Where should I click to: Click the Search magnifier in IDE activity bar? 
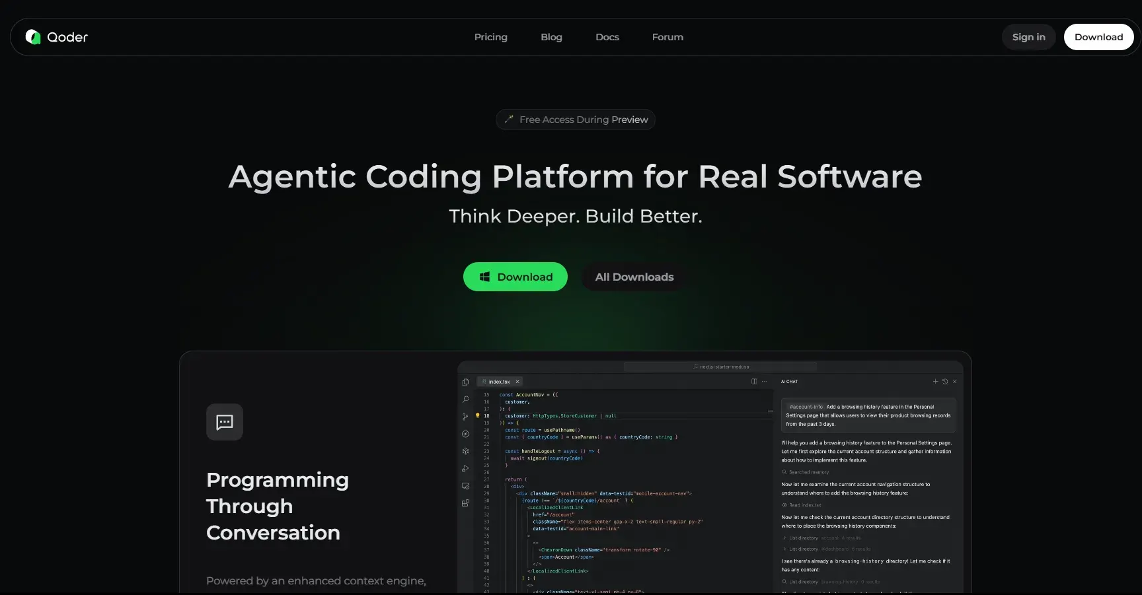pyautogui.click(x=465, y=400)
